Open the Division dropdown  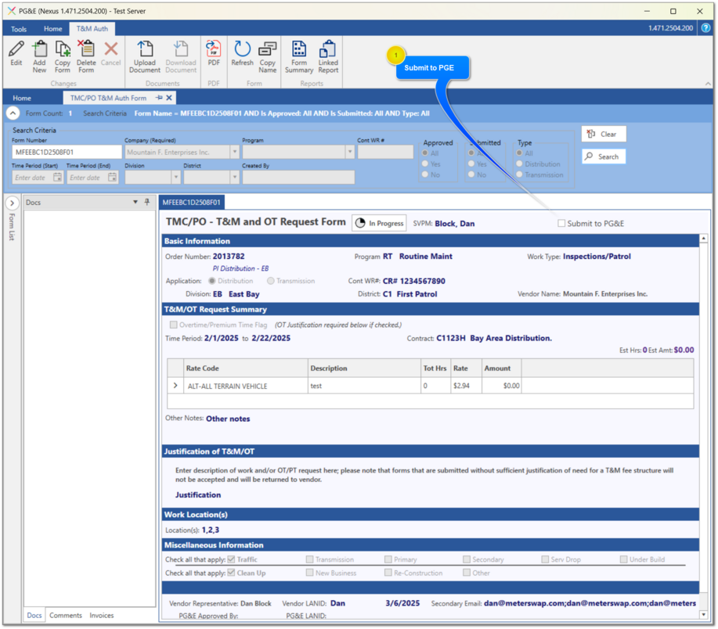pyautogui.click(x=176, y=178)
